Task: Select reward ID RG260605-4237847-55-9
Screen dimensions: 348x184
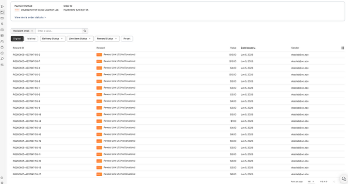Action: click(26, 101)
